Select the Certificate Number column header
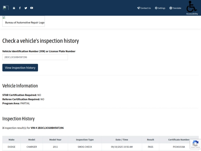 (x=179, y=139)
